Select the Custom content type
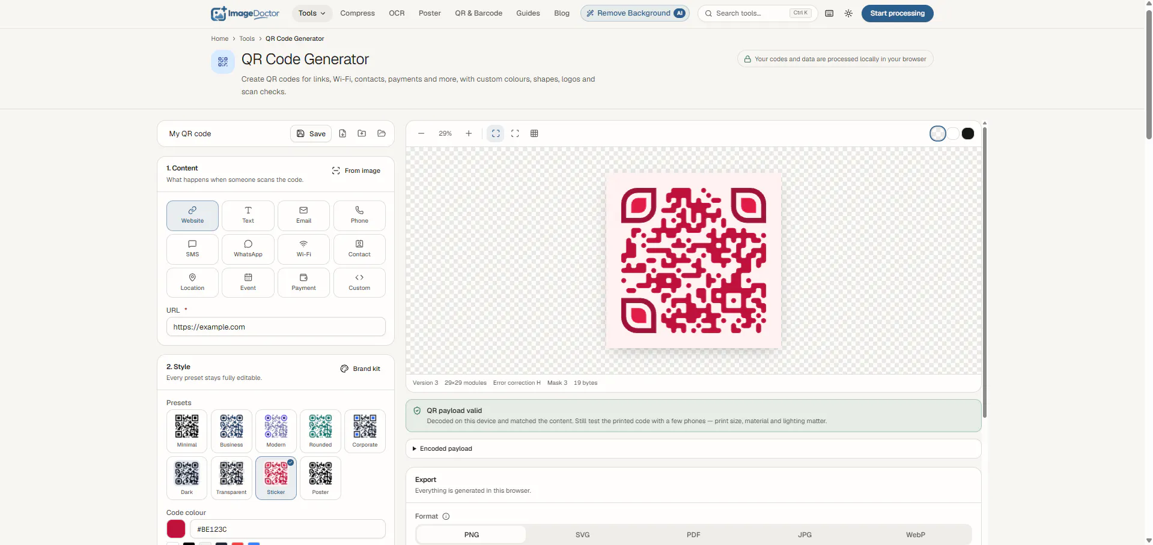This screenshot has height=545, width=1153. point(359,283)
